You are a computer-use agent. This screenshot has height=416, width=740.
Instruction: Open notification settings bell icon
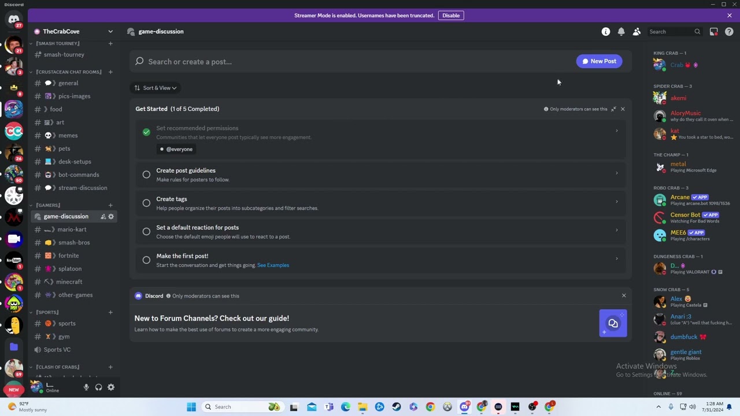621,32
